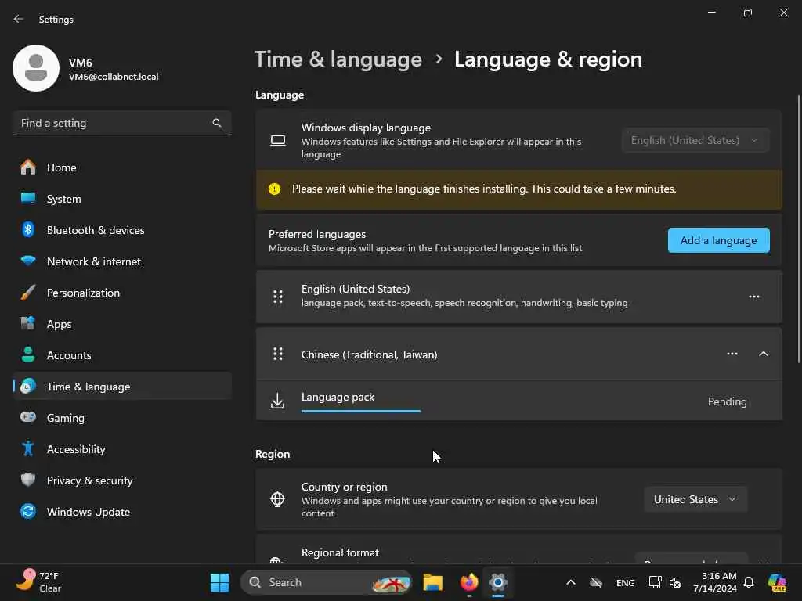Click the Find a setting search field
The width and height of the screenshot is (802, 601).
(x=121, y=123)
